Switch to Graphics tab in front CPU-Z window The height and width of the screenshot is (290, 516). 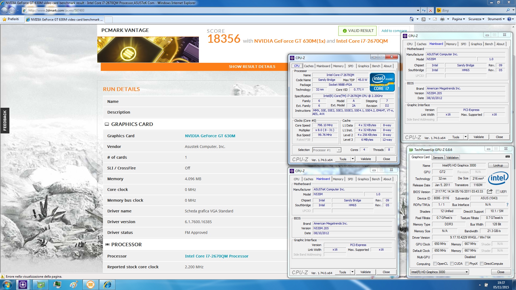363,66
